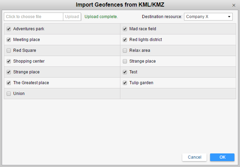Uncheck the Test geofence checkbox

[125, 72]
